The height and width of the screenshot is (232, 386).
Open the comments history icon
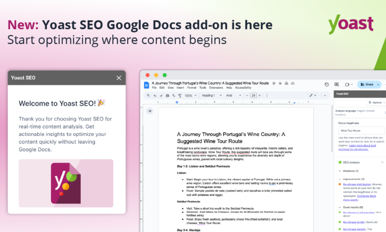(x=337, y=84)
